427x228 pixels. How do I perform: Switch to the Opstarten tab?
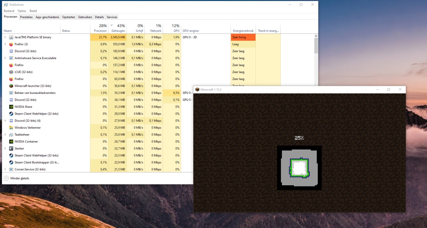click(69, 17)
